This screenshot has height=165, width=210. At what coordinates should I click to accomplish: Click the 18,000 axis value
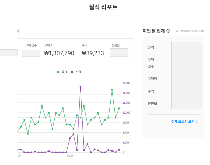[126, 93]
